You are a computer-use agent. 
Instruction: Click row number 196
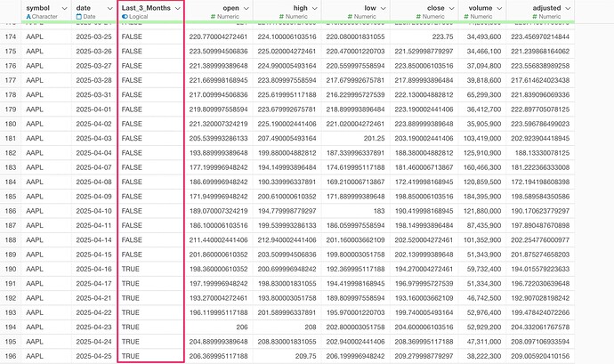point(11,356)
